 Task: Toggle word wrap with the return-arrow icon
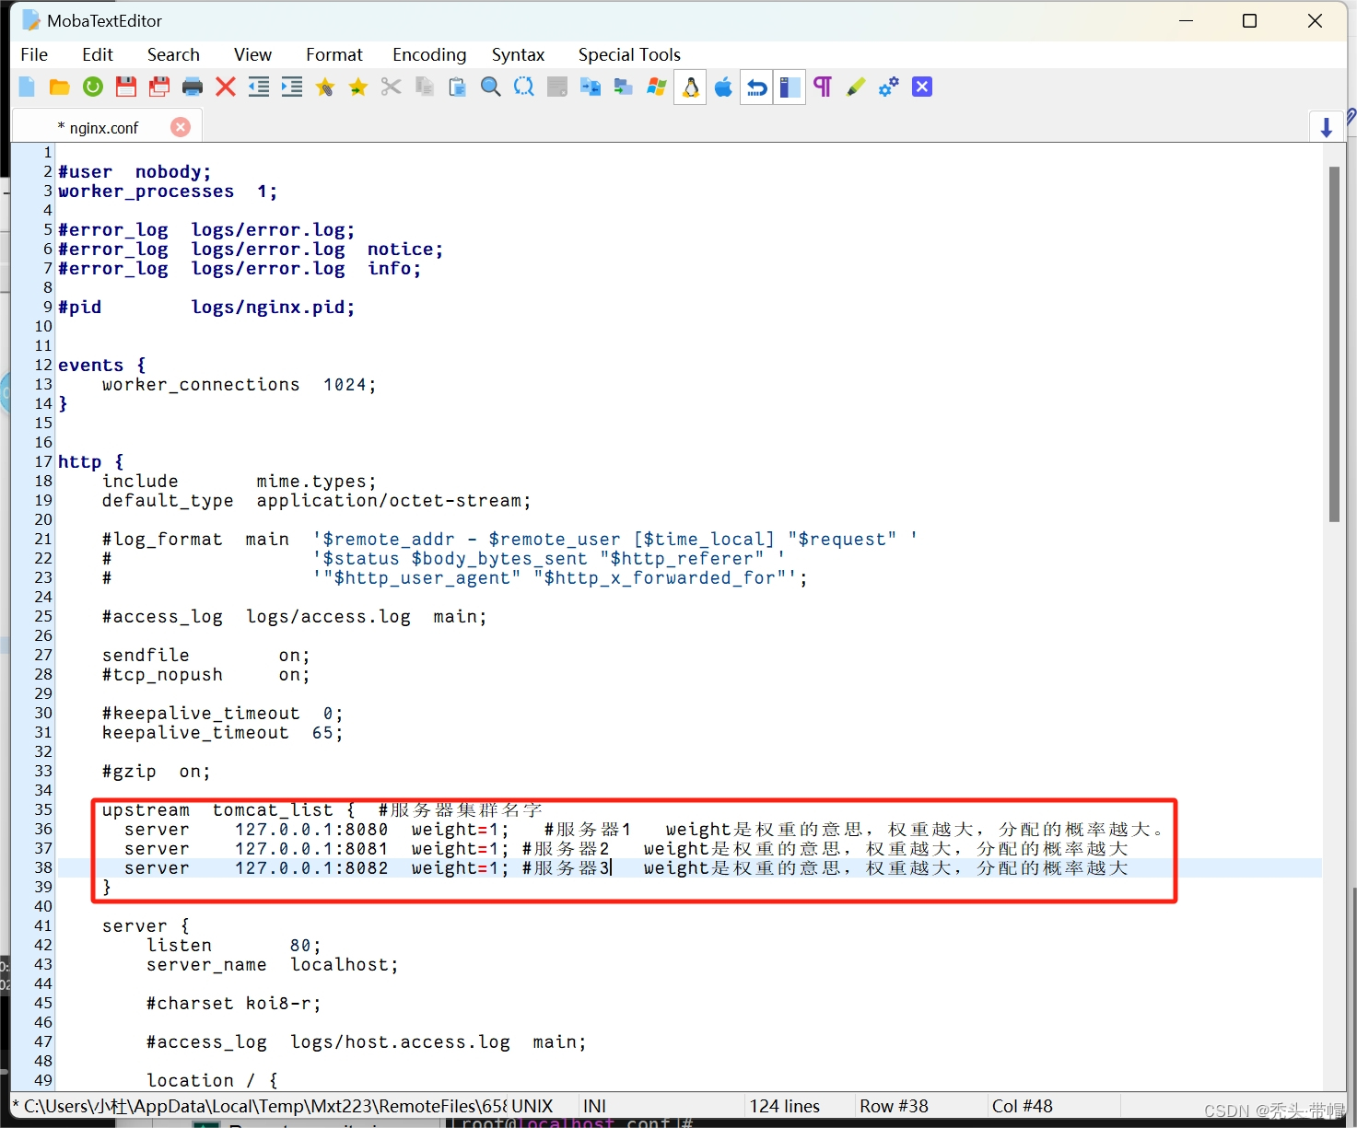[756, 87]
